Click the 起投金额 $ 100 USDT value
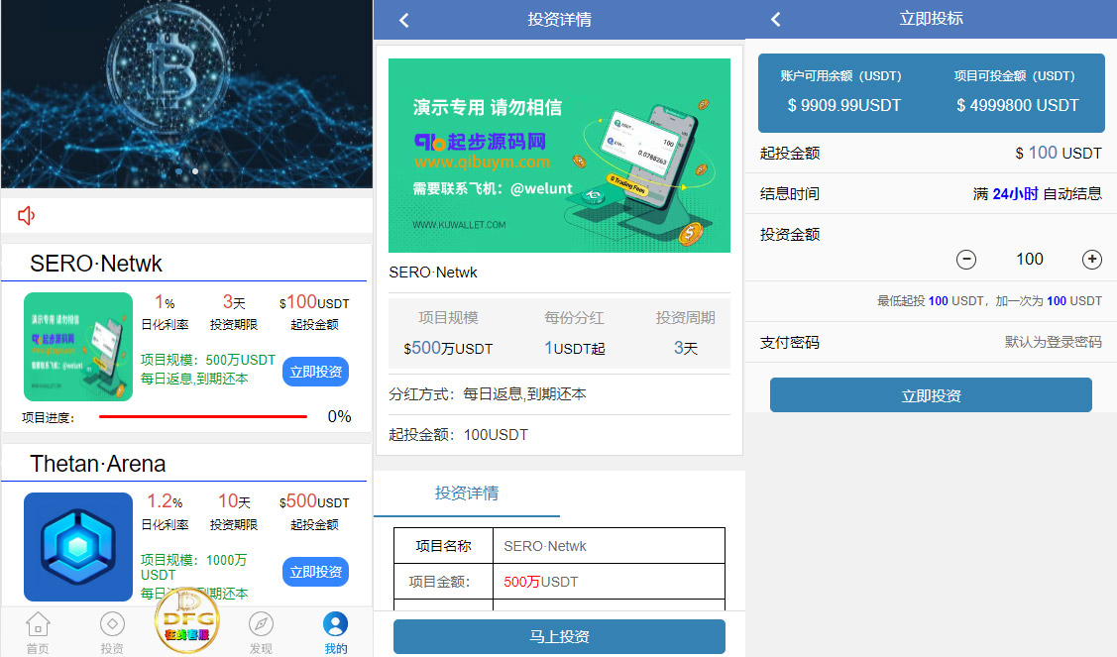This screenshot has height=657, width=1117. click(x=1059, y=153)
